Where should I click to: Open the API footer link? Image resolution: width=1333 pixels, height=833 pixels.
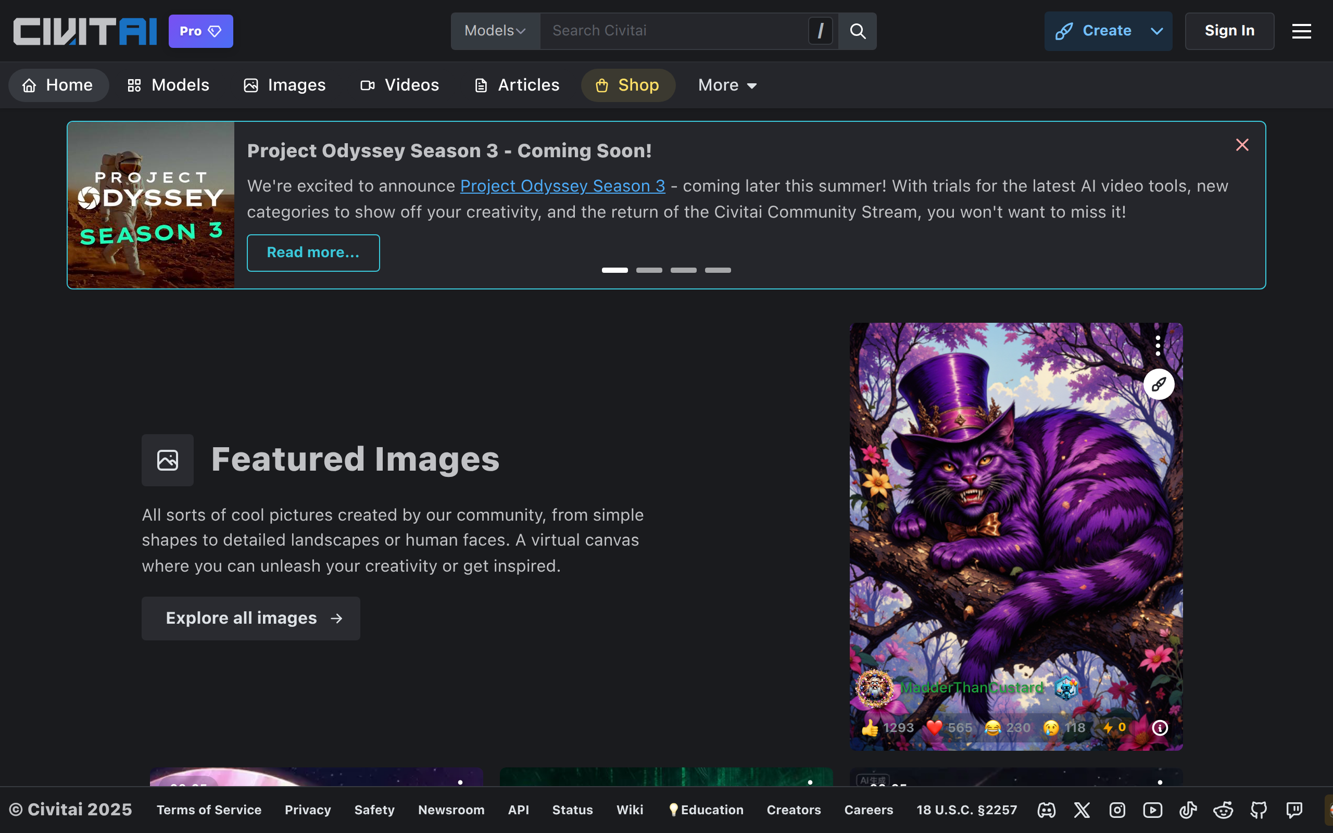pyautogui.click(x=518, y=810)
